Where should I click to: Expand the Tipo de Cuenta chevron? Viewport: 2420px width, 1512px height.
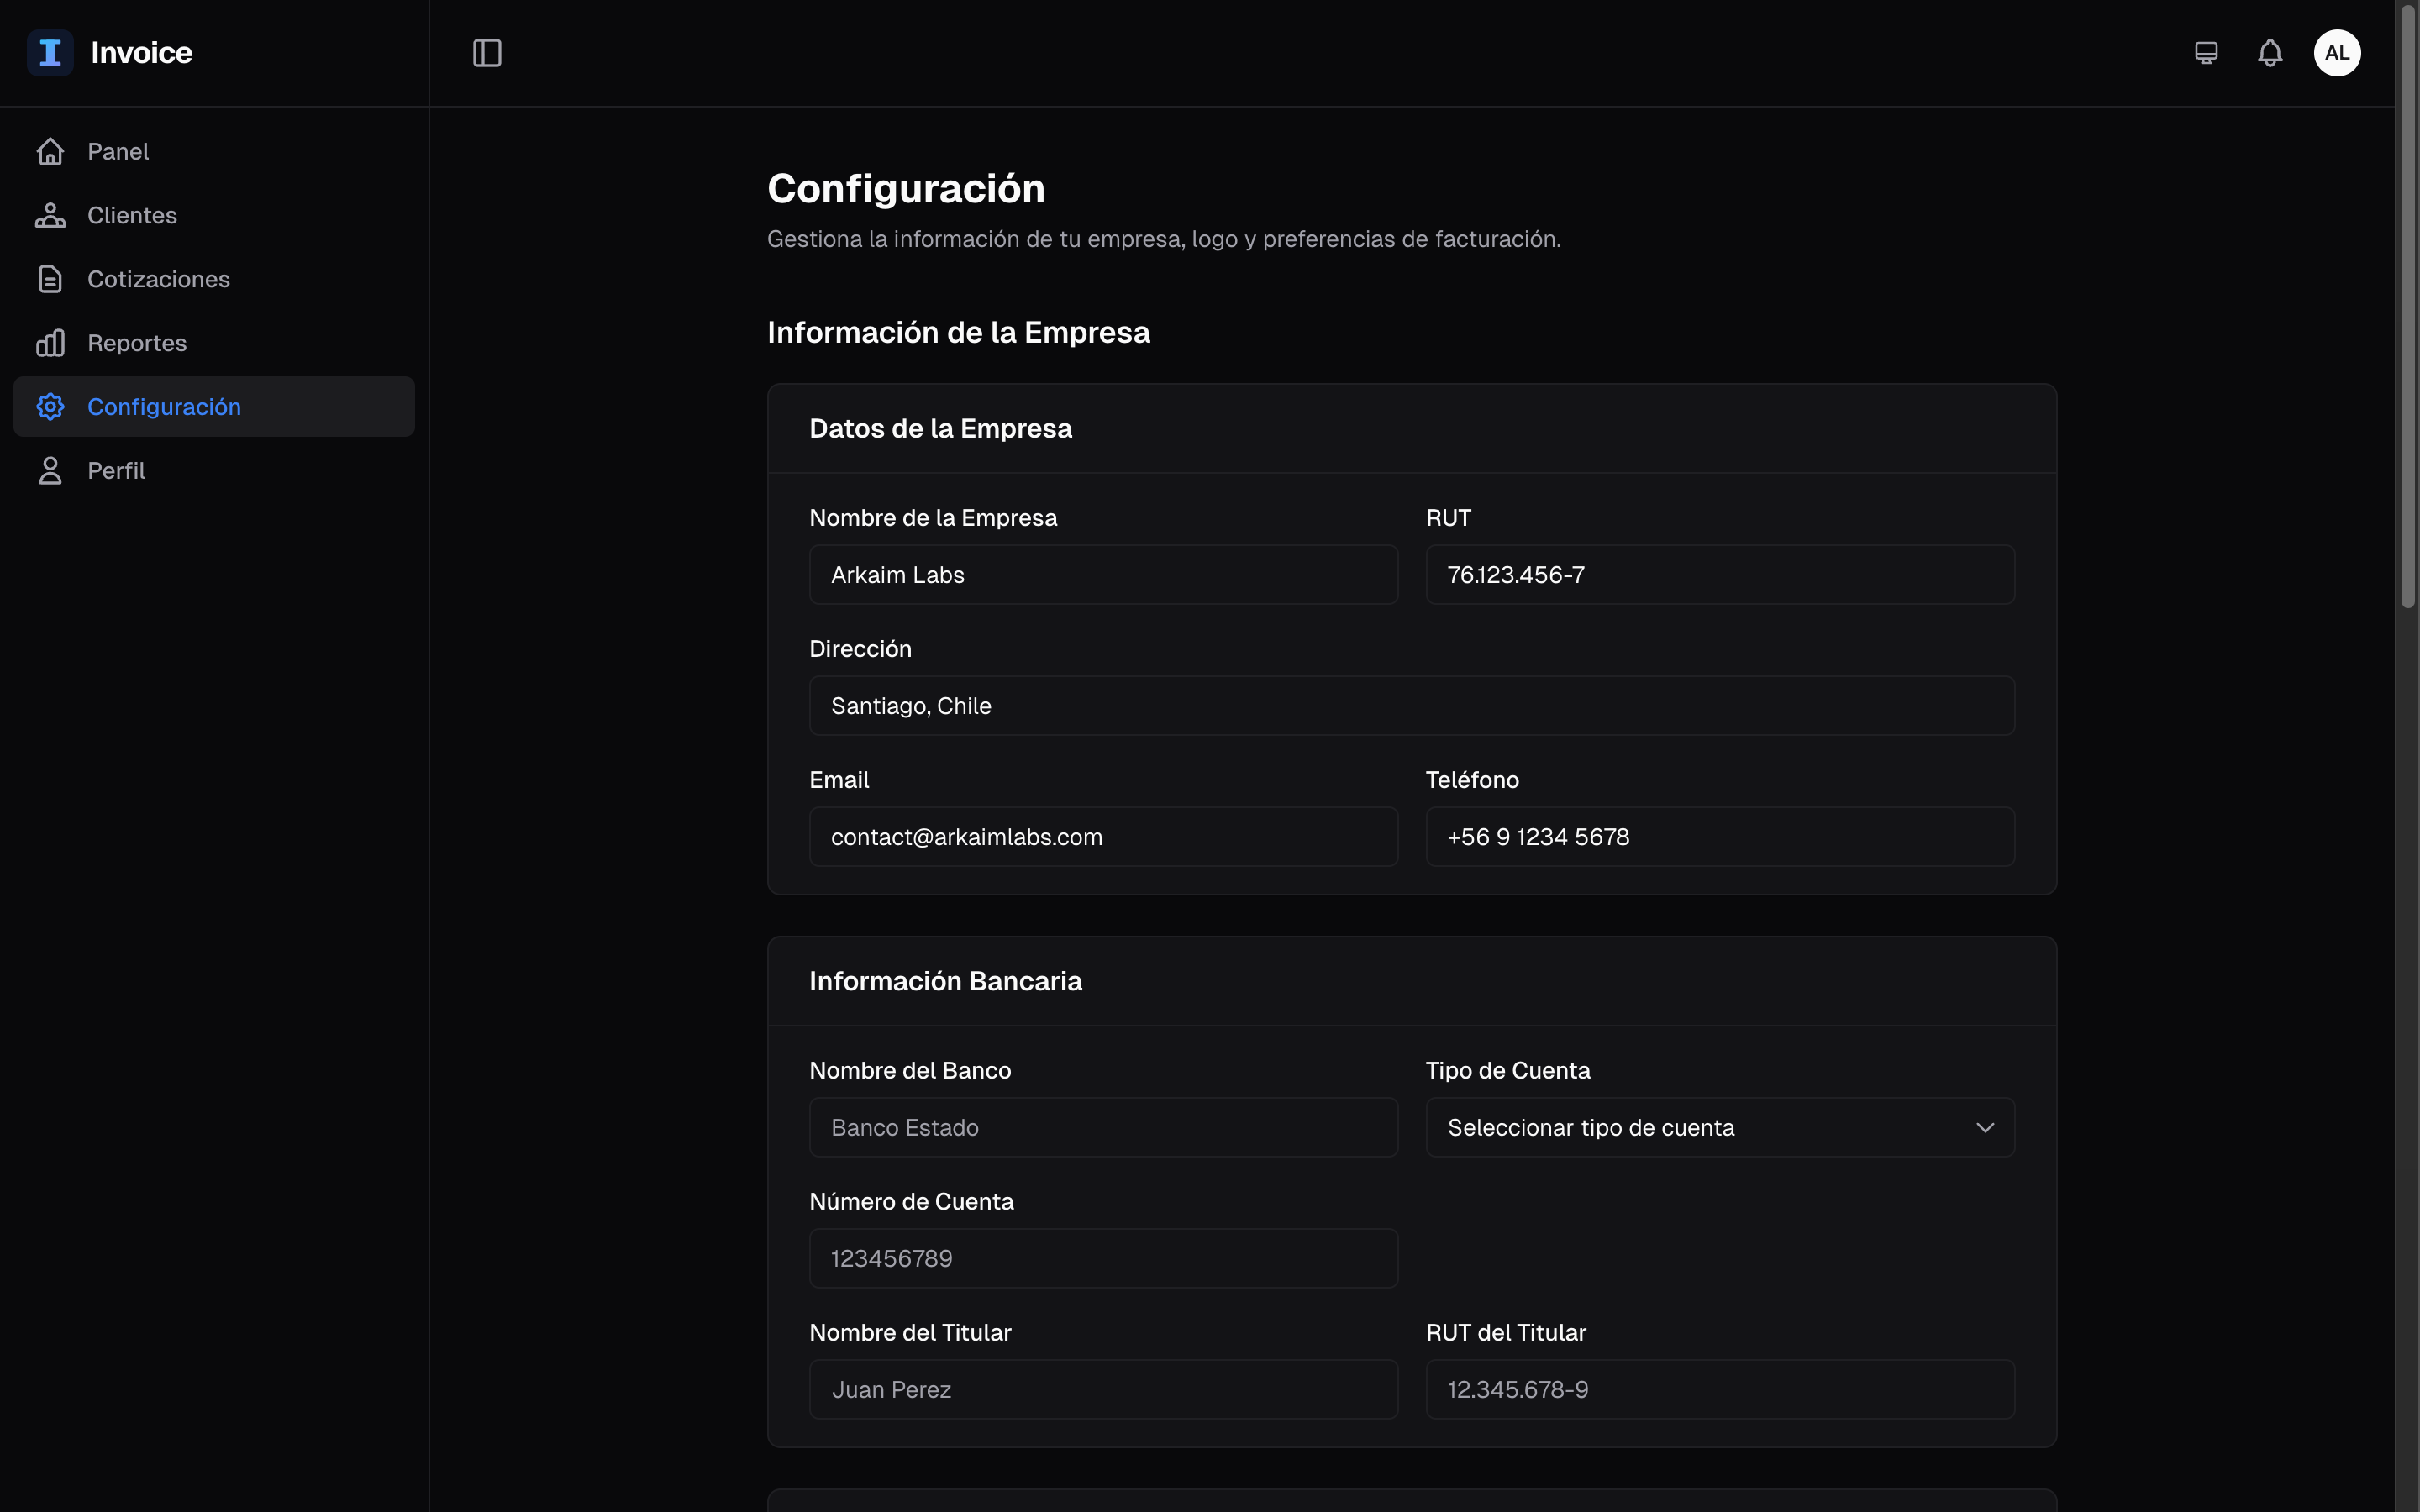(1985, 1127)
